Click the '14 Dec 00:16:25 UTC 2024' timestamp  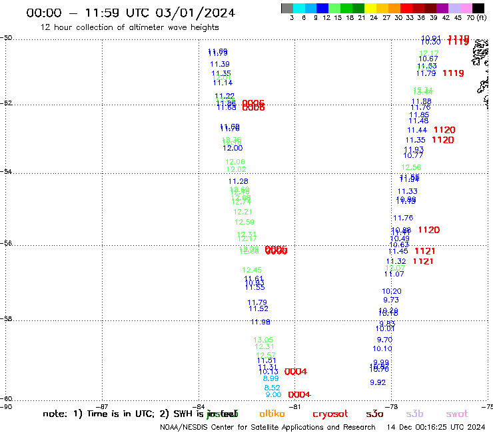click(x=436, y=427)
